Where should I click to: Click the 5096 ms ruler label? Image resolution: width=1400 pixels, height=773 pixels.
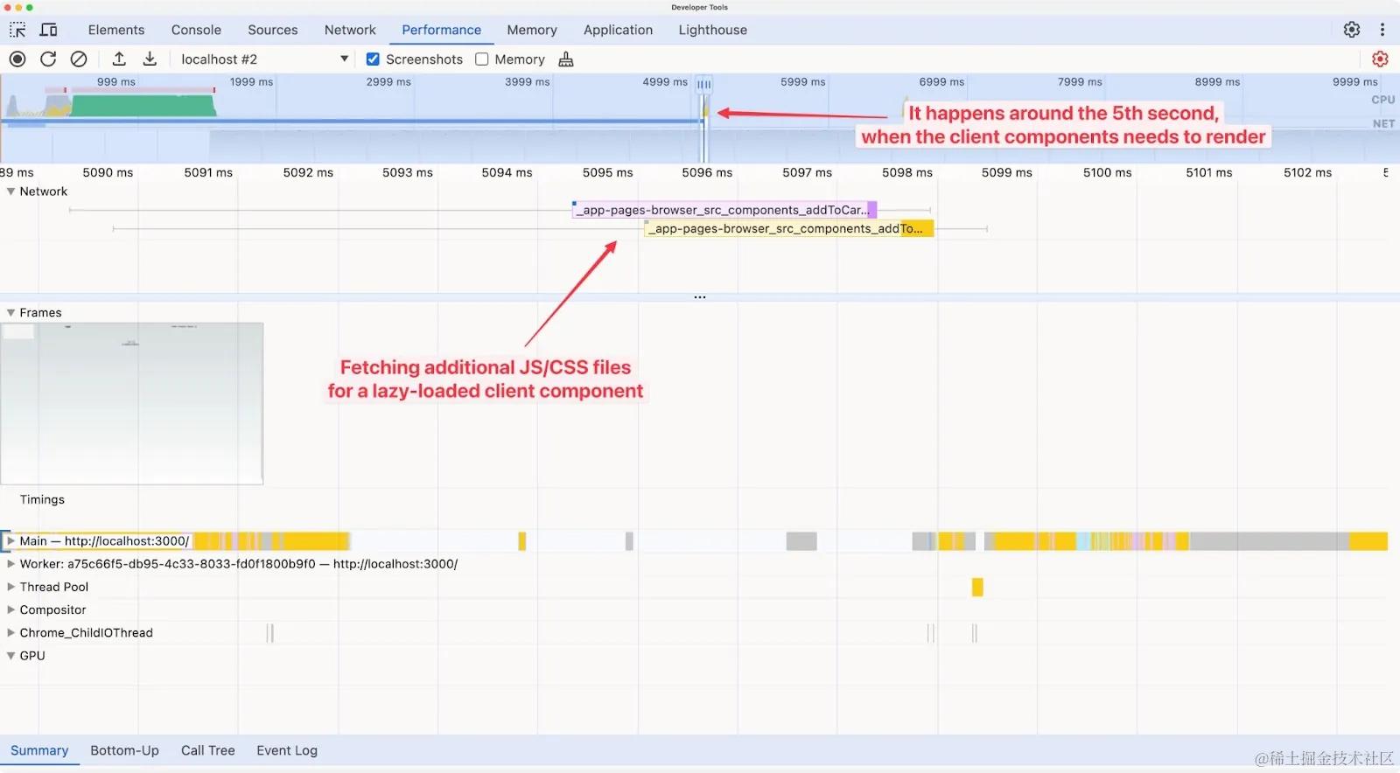coord(707,172)
